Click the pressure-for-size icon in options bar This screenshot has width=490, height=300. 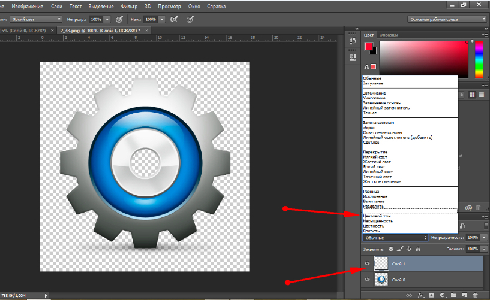coord(190,19)
